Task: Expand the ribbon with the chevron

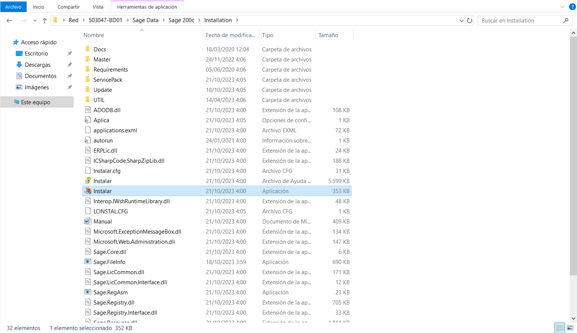Action: point(562,7)
